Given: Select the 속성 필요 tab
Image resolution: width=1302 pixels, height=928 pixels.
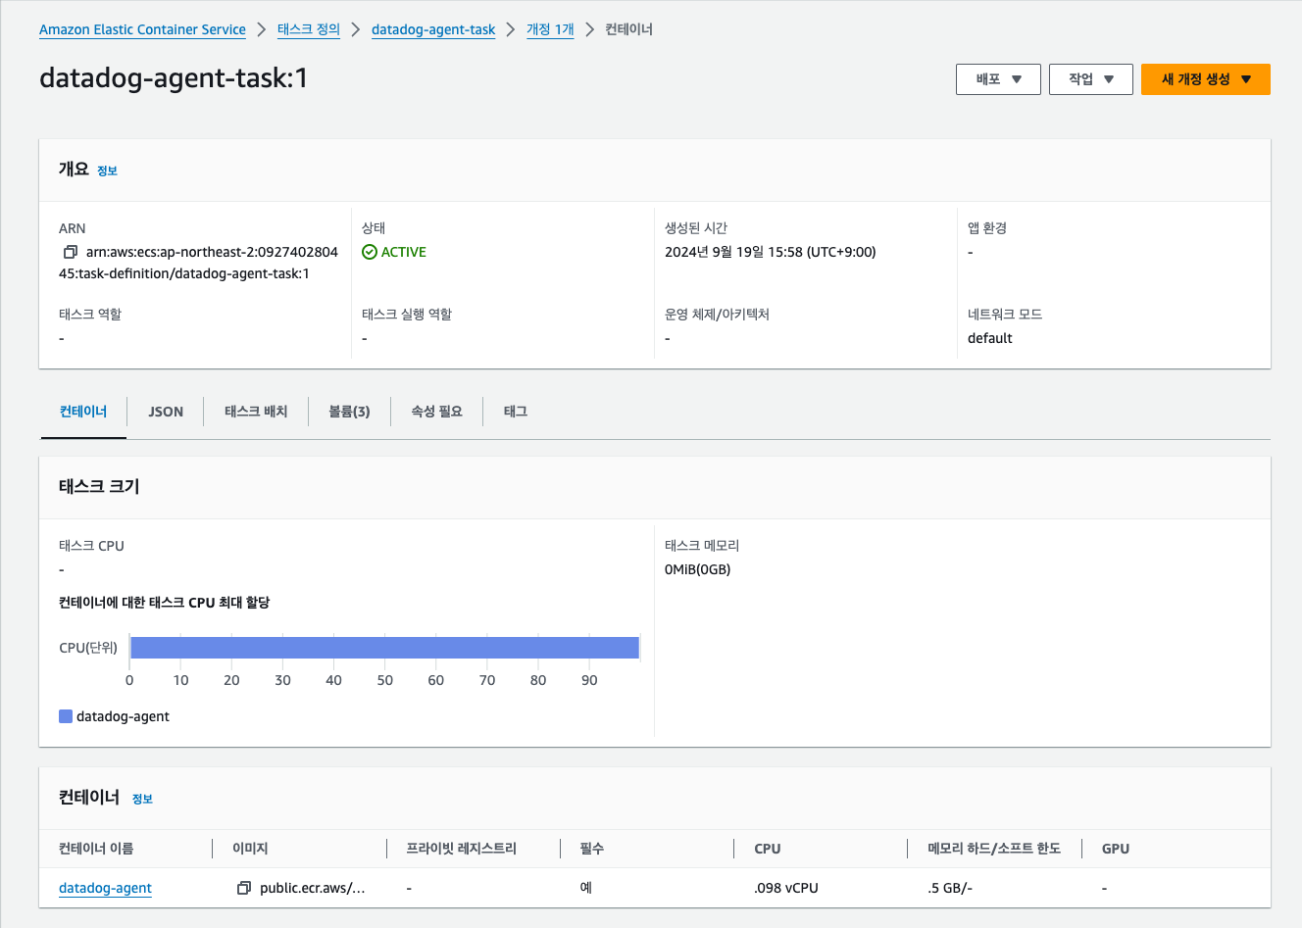Looking at the screenshot, I should [436, 412].
